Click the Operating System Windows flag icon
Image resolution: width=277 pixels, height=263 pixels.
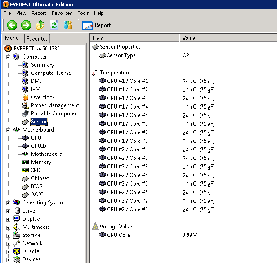click(17, 203)
